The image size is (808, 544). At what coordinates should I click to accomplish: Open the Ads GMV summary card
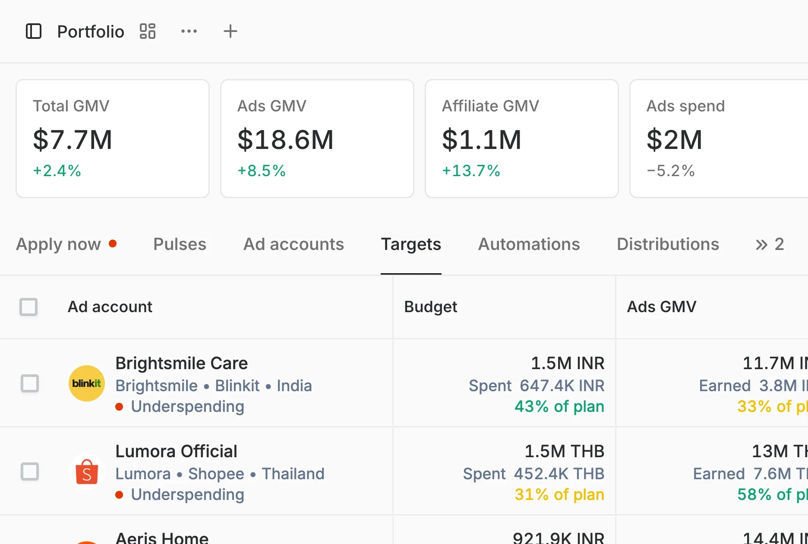317,139
